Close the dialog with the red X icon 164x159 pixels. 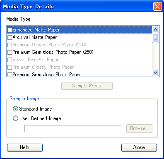pos(157,7)
